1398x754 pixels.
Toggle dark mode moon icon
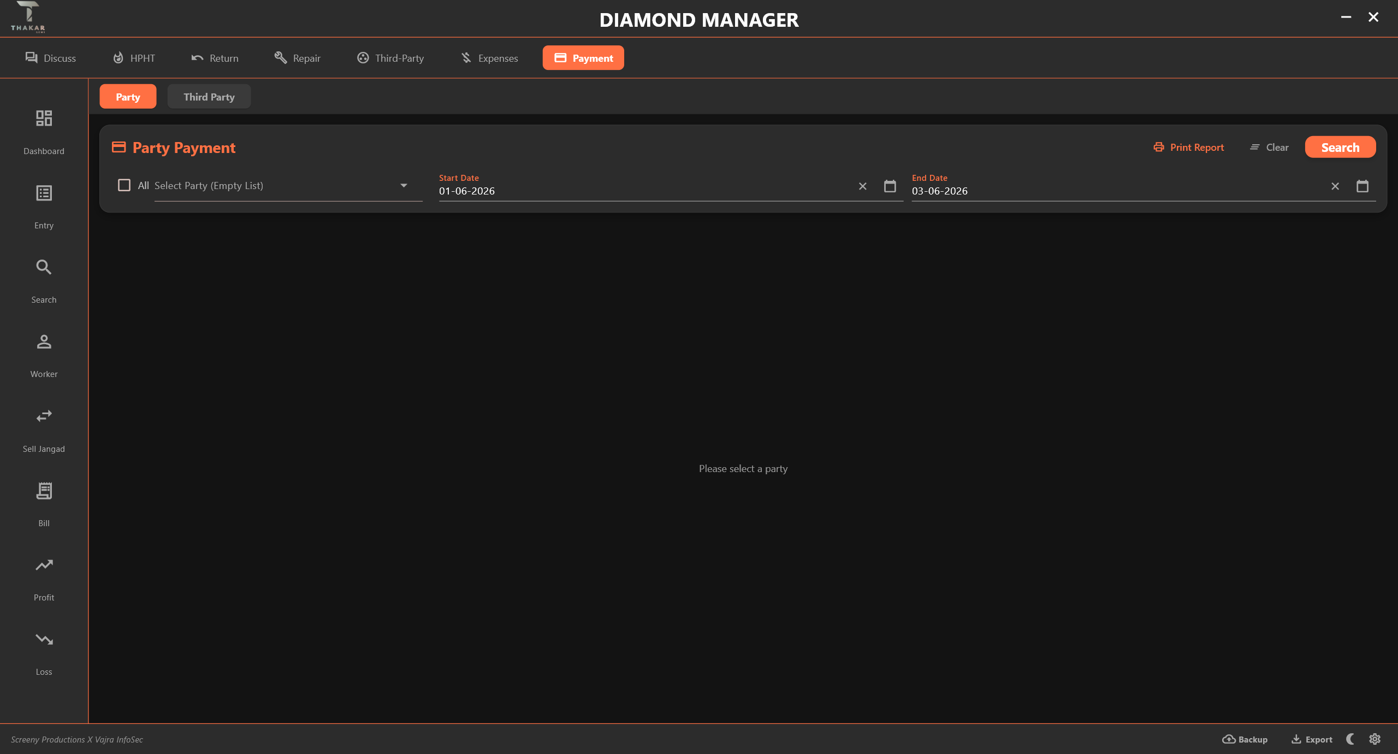[x=1350, y=739]
